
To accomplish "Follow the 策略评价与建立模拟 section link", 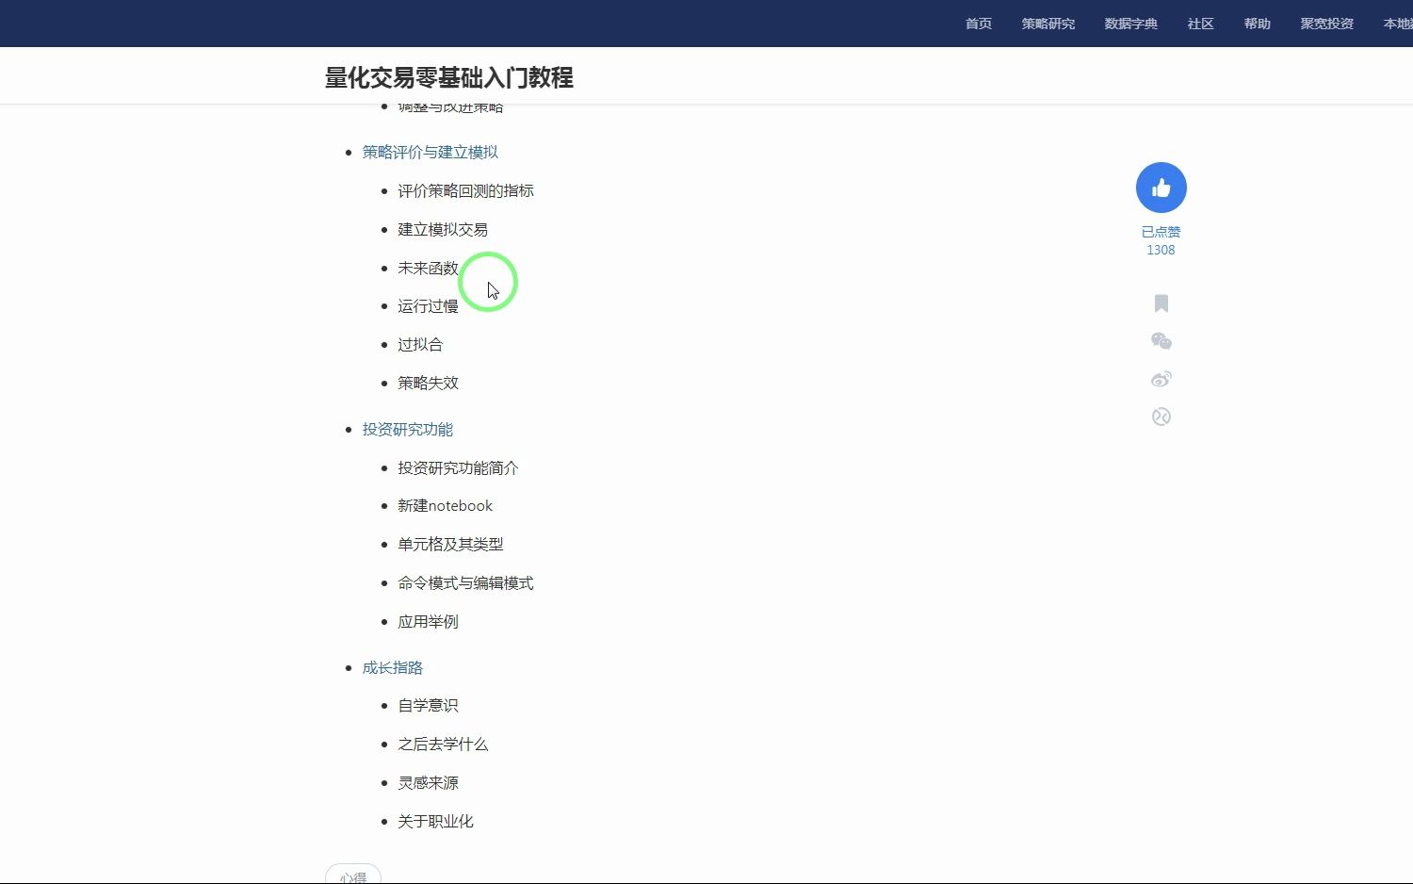I will point(430,152).
